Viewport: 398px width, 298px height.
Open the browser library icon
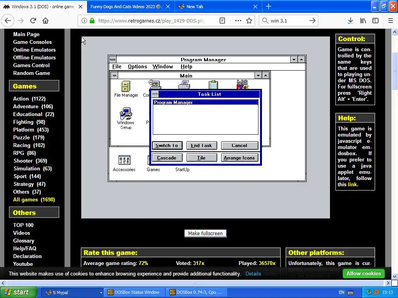[363, 21]
